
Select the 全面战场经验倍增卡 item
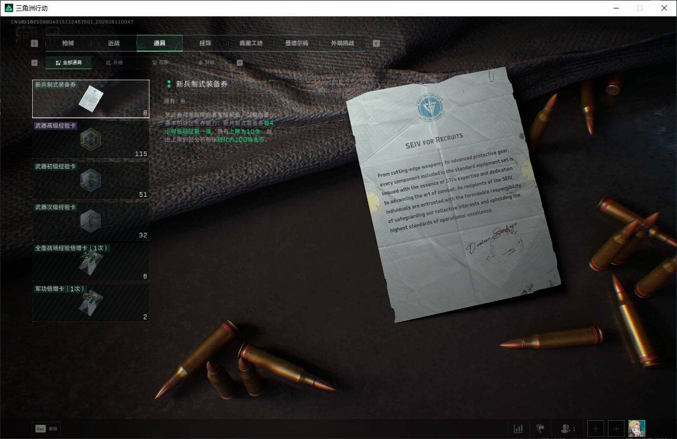point(91,262)
